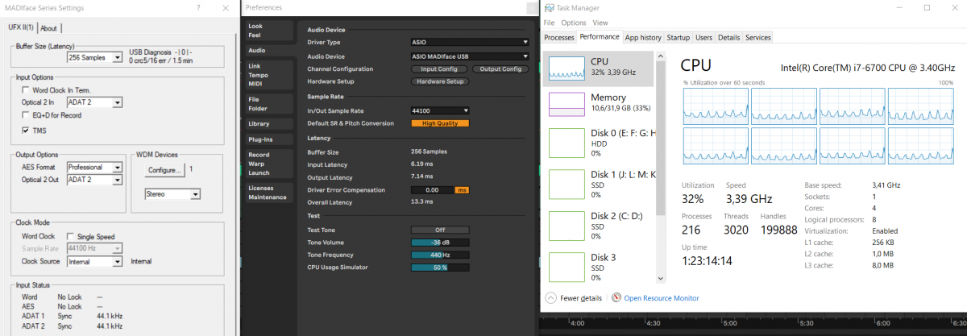Viewport: 967px width, 336px height.
Task: Open Audio Device ASIO MADIface USB dropdown
Action: pos(470,56)
